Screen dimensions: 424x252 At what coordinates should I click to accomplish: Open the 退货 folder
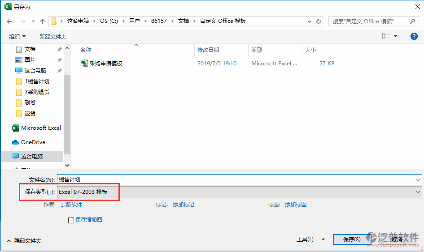(x=30, y=114)
